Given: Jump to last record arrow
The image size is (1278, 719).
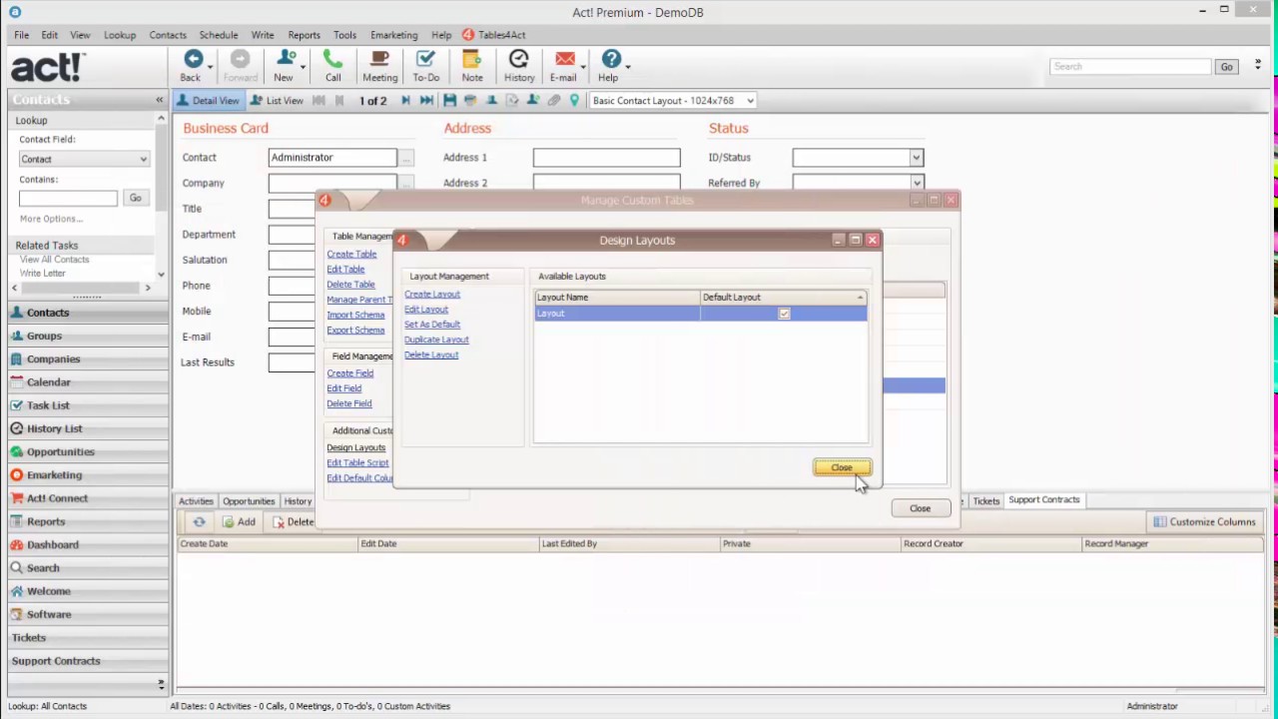Looking at the screenshot, I should point(426,101).
